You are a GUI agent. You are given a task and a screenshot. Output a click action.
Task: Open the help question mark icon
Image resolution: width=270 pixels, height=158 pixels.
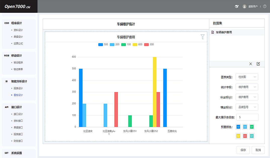click(x=265, y=6)
